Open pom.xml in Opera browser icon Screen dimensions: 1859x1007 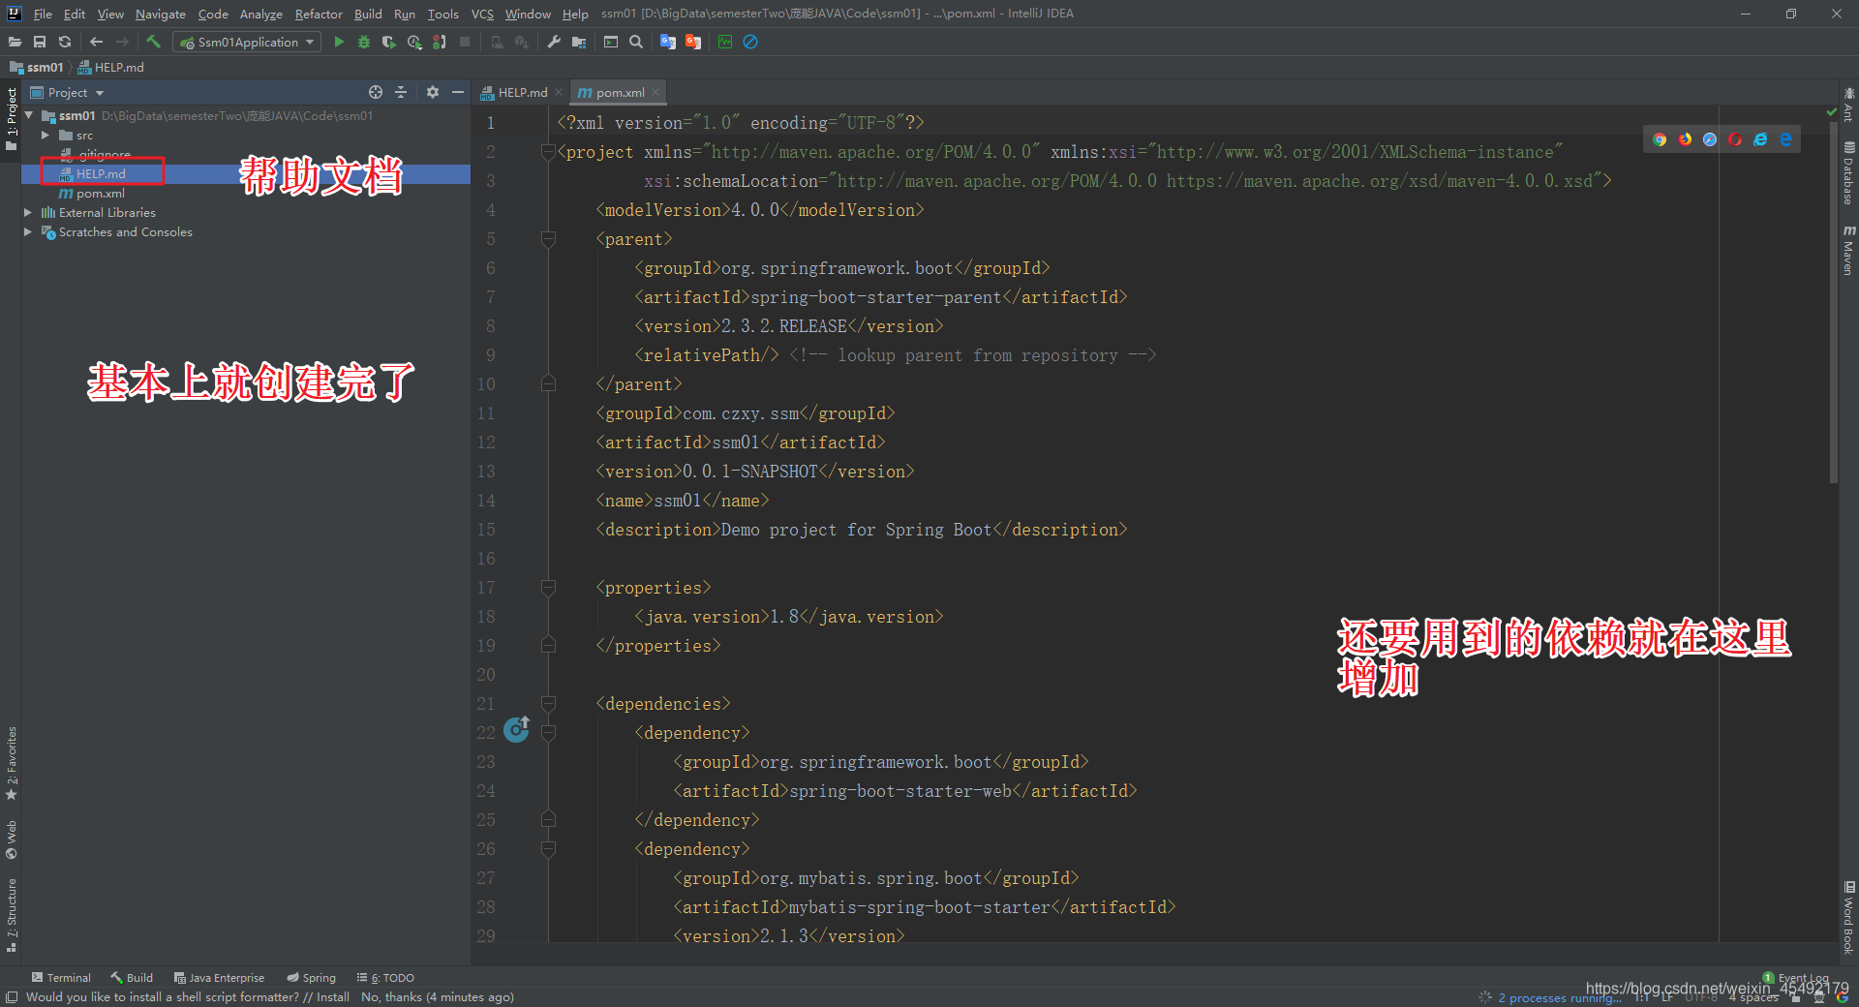click(x=1735, y=139)
